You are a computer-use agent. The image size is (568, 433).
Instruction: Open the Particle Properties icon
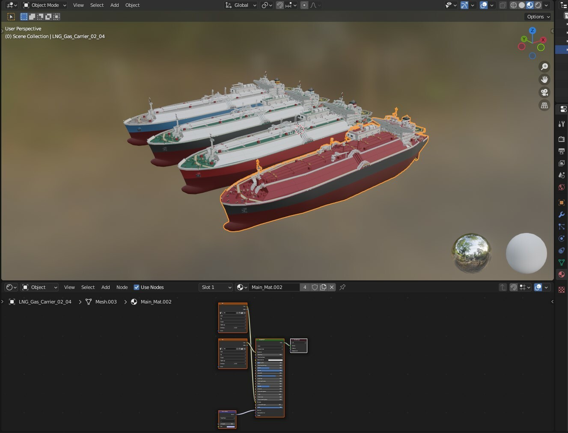561,227
